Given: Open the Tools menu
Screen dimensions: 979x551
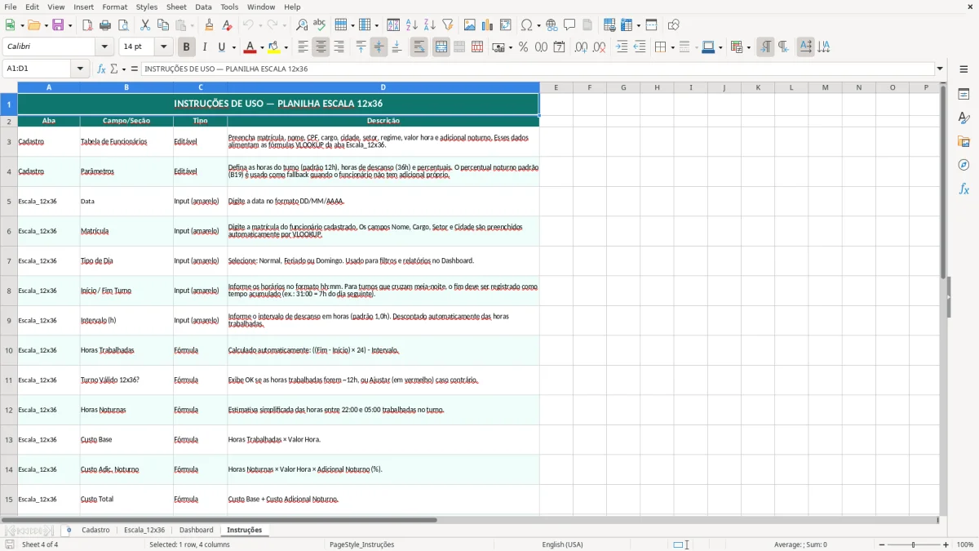Looking at the screenshot, I should [229, 7].
